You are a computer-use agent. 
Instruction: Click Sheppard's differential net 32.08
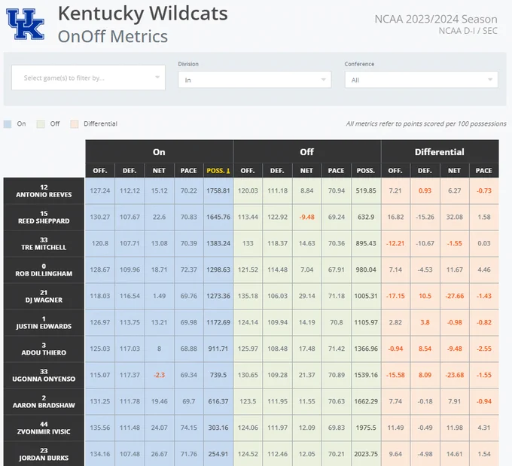[x=455, y=217]
